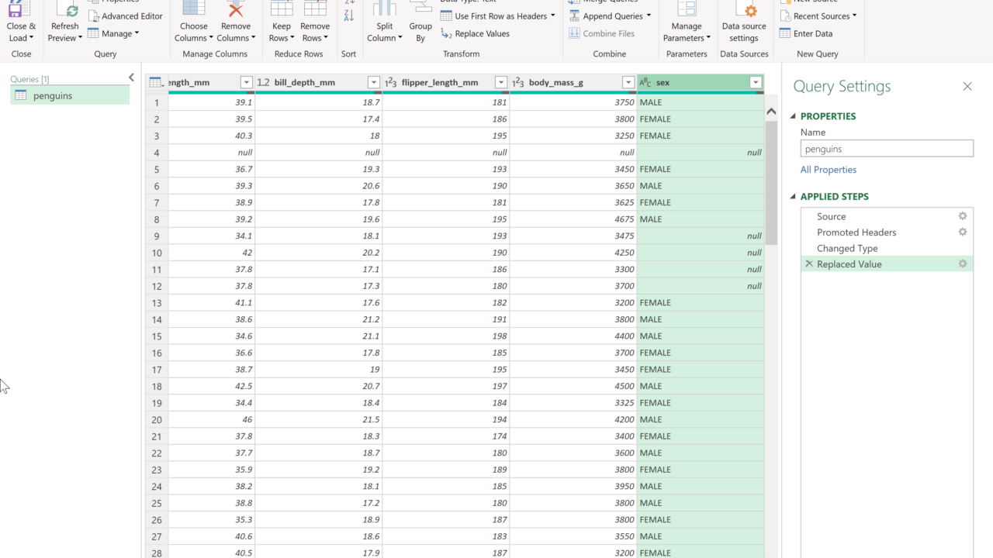This screenshot has height=558, width=993.
Task: Select the Changed Type applied step
Action: [847, 249]
